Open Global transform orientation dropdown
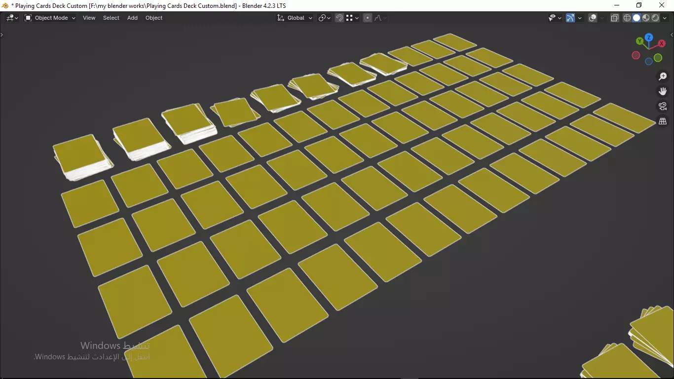Viewport: 674px width, 379px height. tap(295, 18)
